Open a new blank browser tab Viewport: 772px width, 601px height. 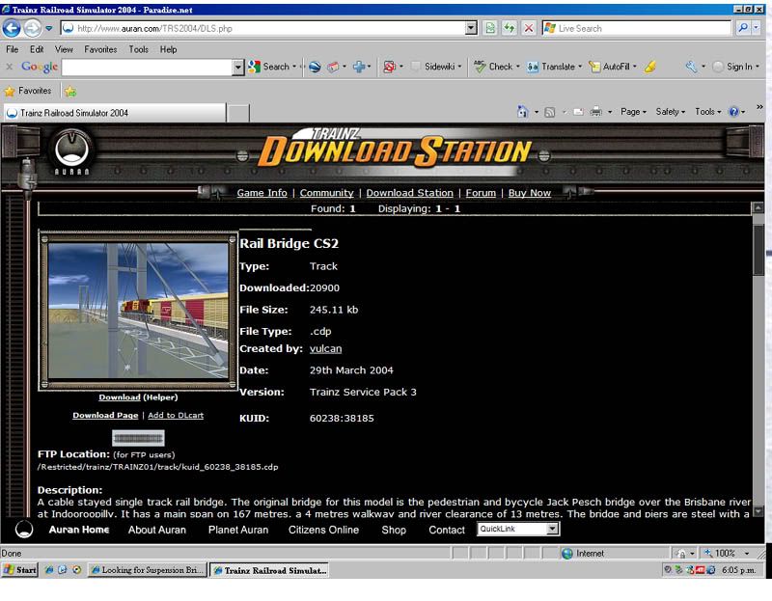pyautogui.click(x=238, y=113)
